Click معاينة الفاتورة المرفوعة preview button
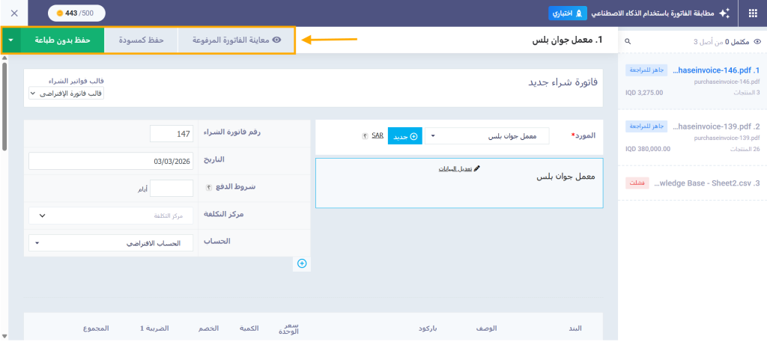Screen dimensions: 767x345 point(237,40)
